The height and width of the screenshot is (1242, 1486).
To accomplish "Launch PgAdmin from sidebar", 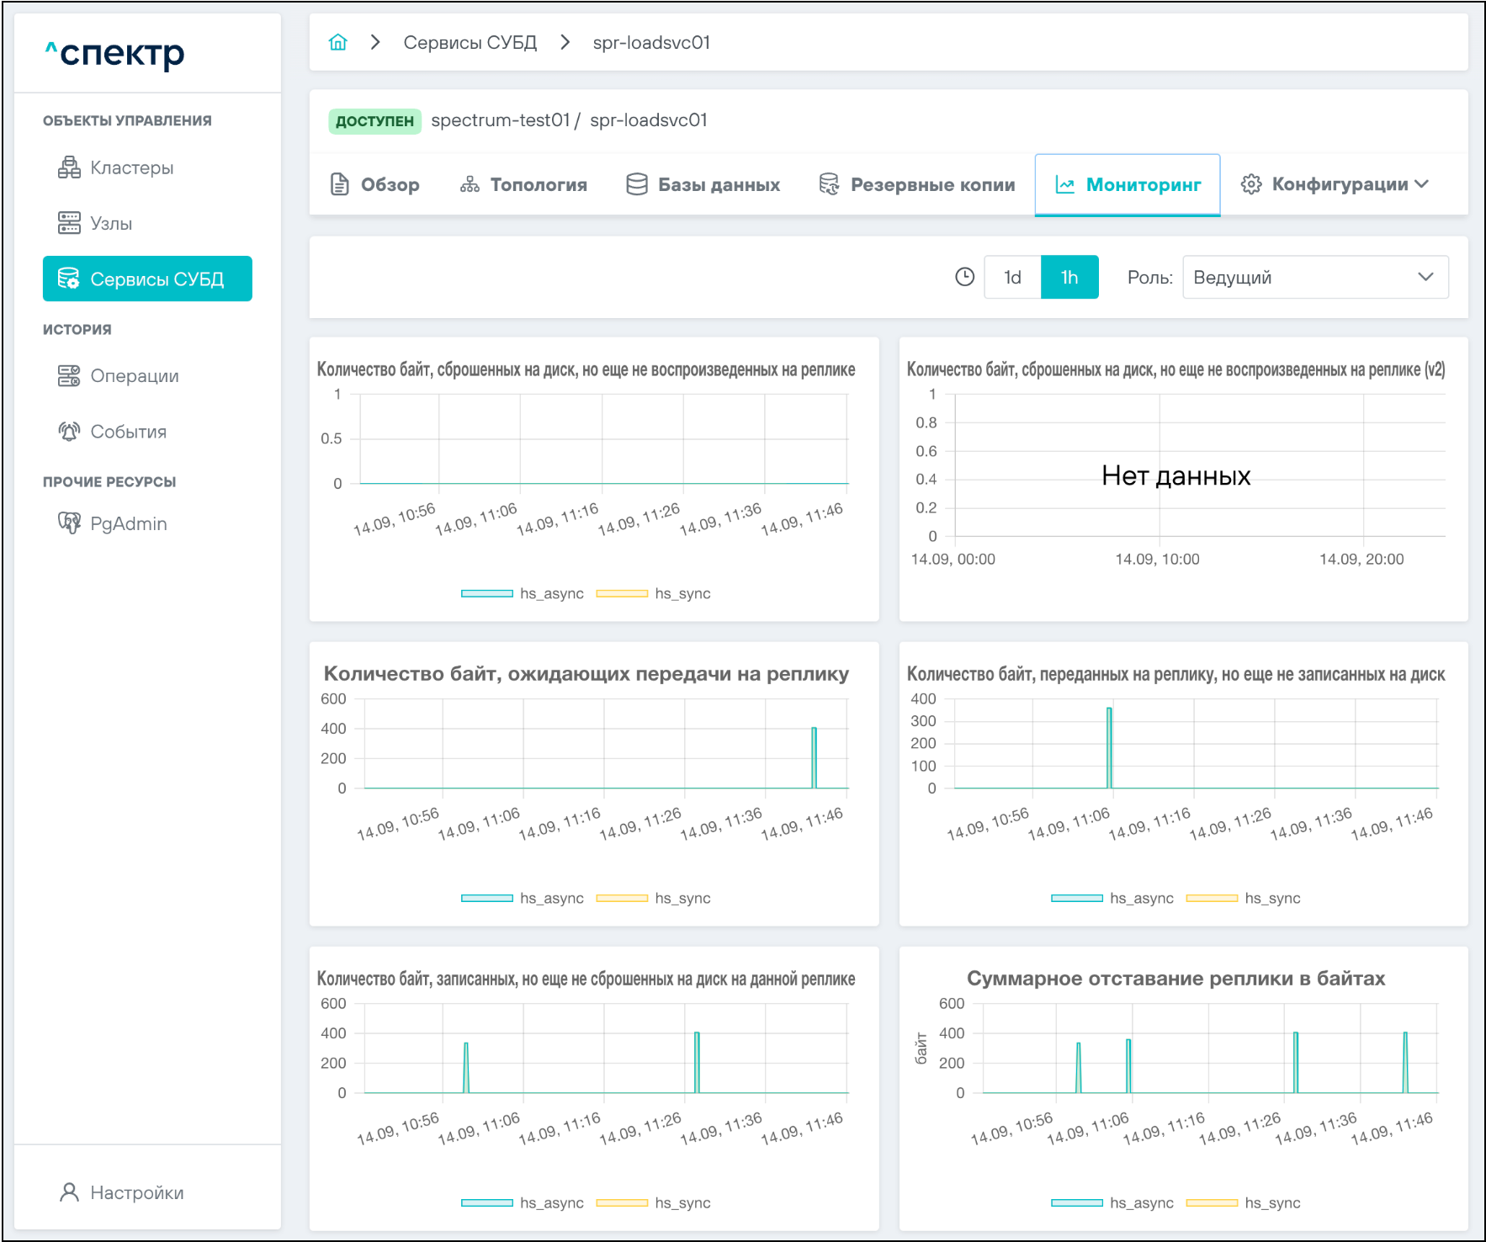I will tap(128, 523).
